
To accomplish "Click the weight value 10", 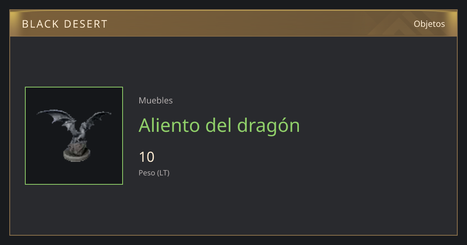I will (x=147, y=157).
